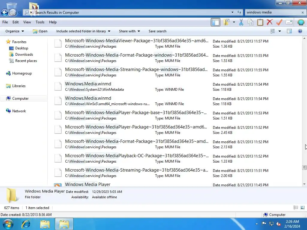The height and width of the screenshot is (230, 307).
Task: Click the scroll up arrow of results list
Action: [x=304, y=38]
